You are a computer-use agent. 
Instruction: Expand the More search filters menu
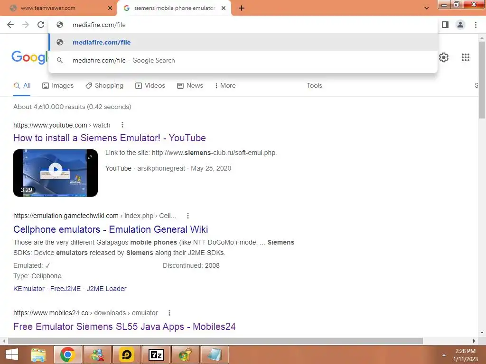pos(225,86)
